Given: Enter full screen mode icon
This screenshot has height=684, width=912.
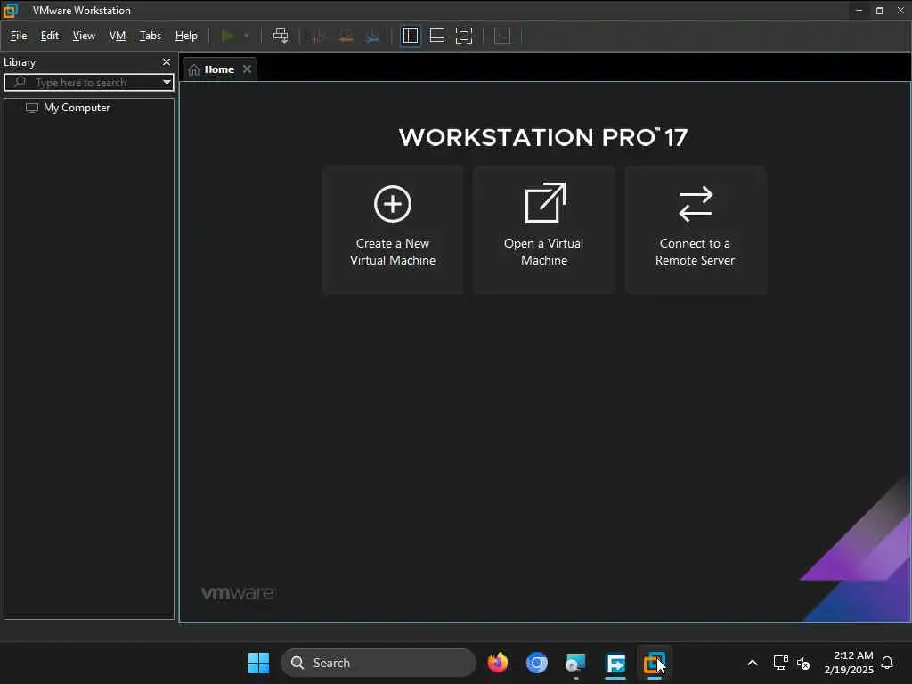Looking at the screenshot, I should 464,36.
